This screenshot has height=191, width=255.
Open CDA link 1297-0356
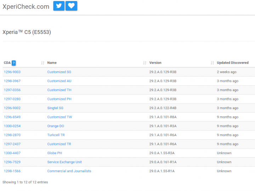tap(12, 90)
